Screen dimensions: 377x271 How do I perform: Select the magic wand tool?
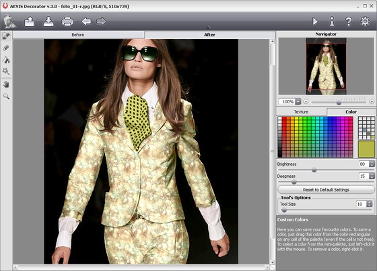6,71
